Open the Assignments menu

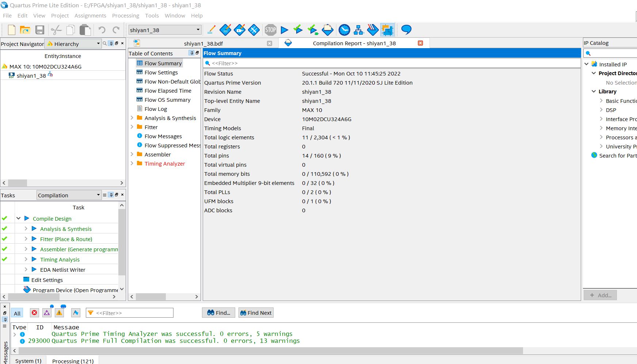[90, 16]
